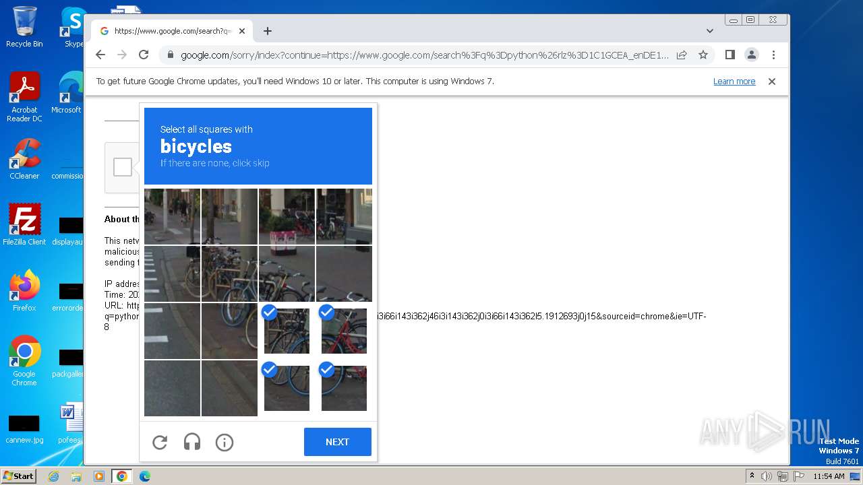
Task: Open cannew.jpg desktop file
Action: pos(24,429)
